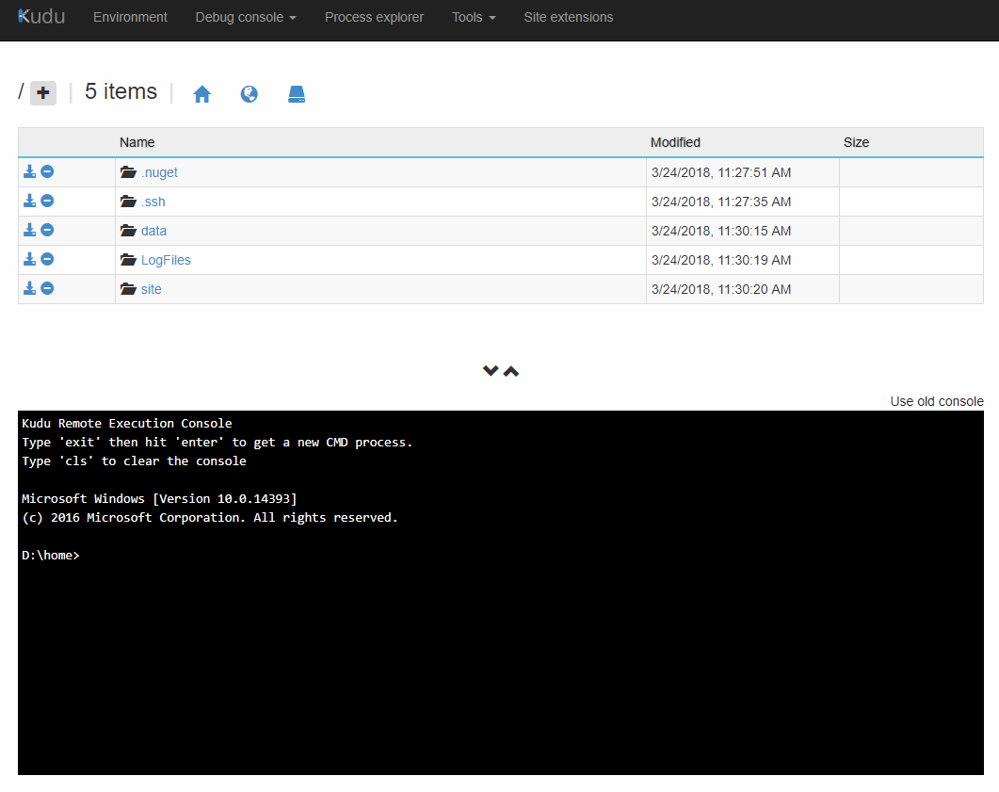This screenshot has width=999, height=792.
Task: Open the LogFiles folder link
Action: coord(166,260)
